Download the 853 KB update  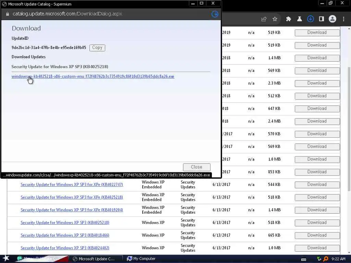tap(317, 172)
